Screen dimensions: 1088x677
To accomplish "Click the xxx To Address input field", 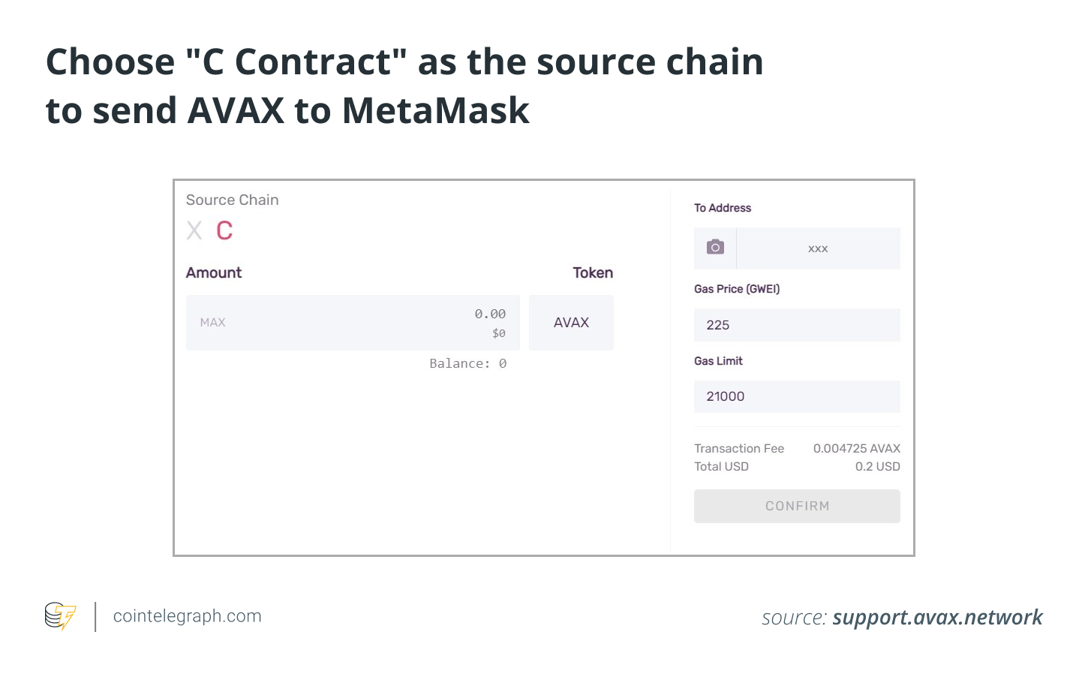I will [x=817, y=248].
